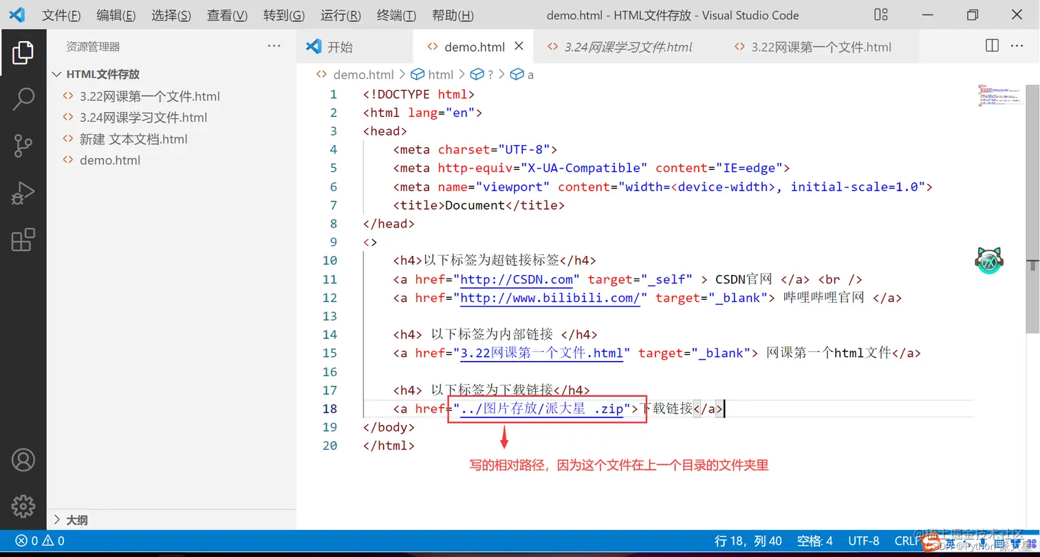Click the <!DOCTYPE html> line
1040x557 pixels.
coord(419,94)
